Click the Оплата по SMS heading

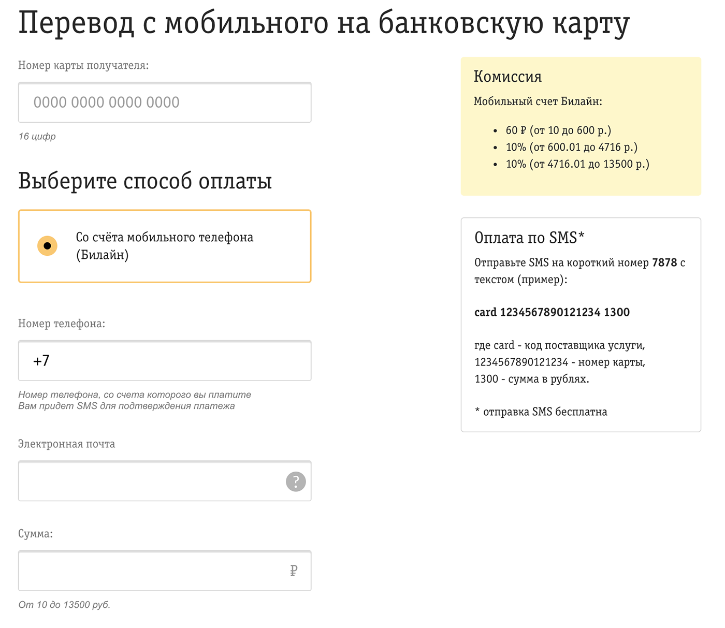529,238
